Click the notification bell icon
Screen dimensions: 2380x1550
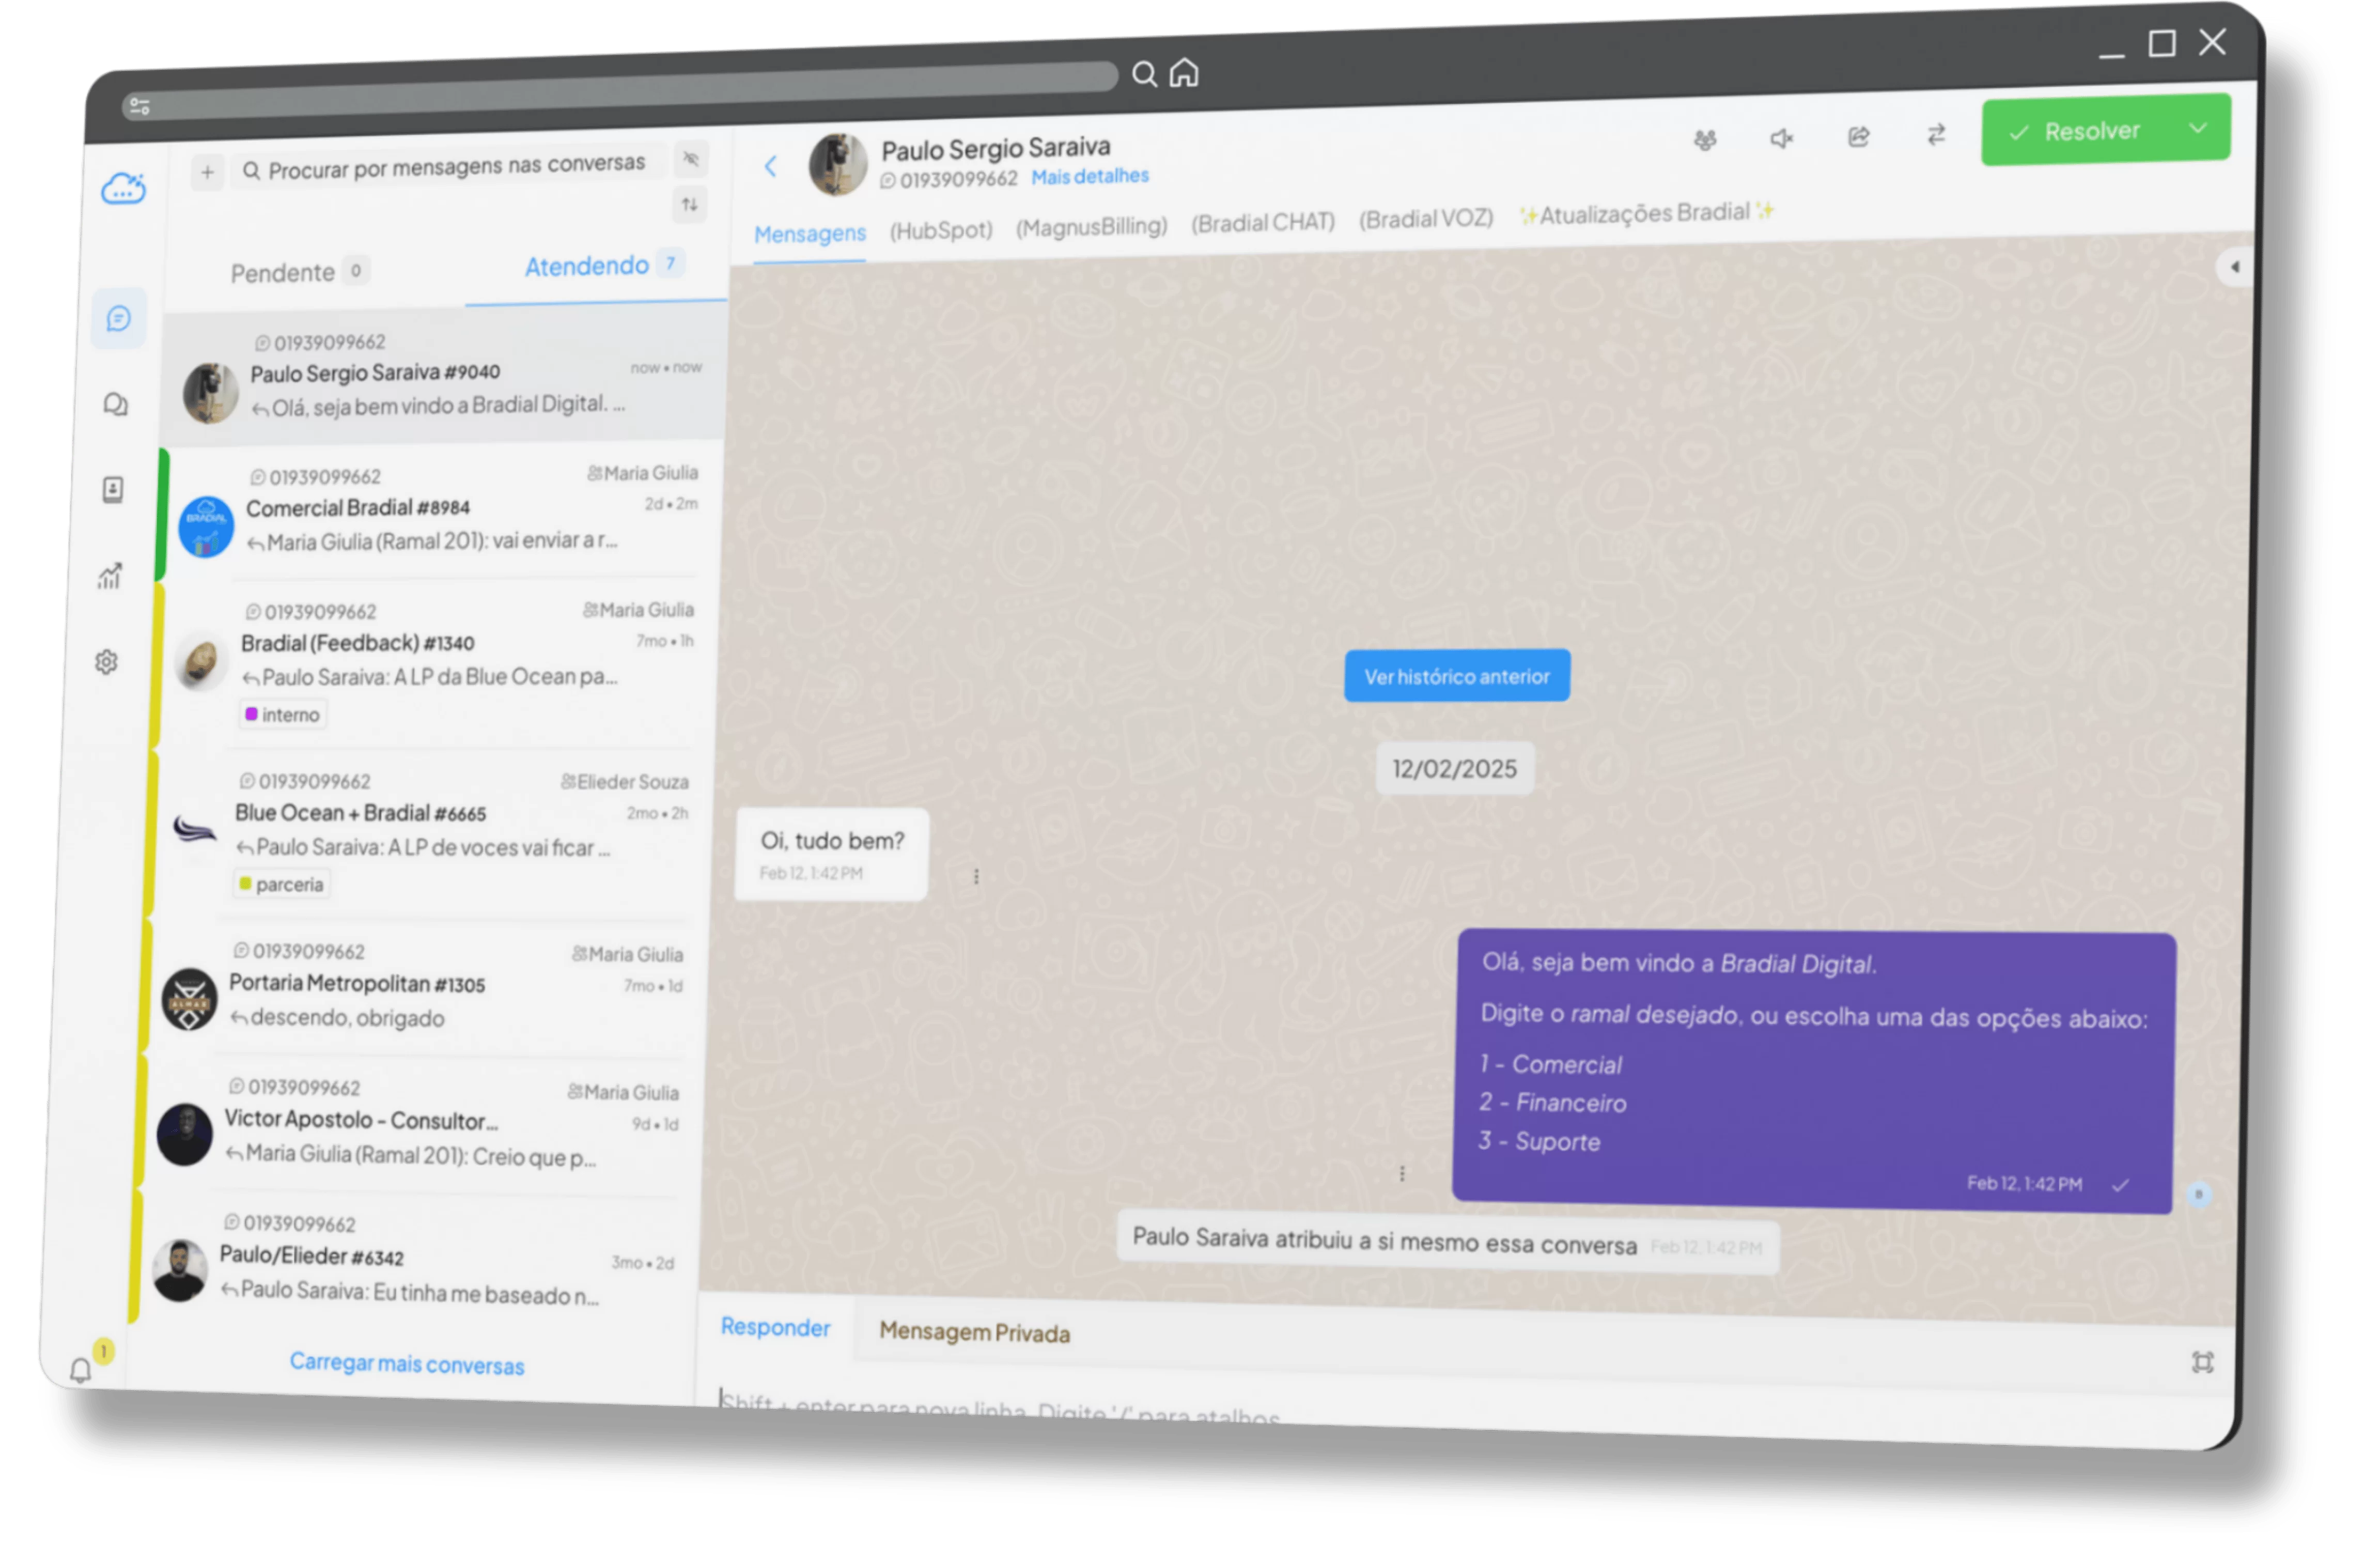[x=81, y=1369]
